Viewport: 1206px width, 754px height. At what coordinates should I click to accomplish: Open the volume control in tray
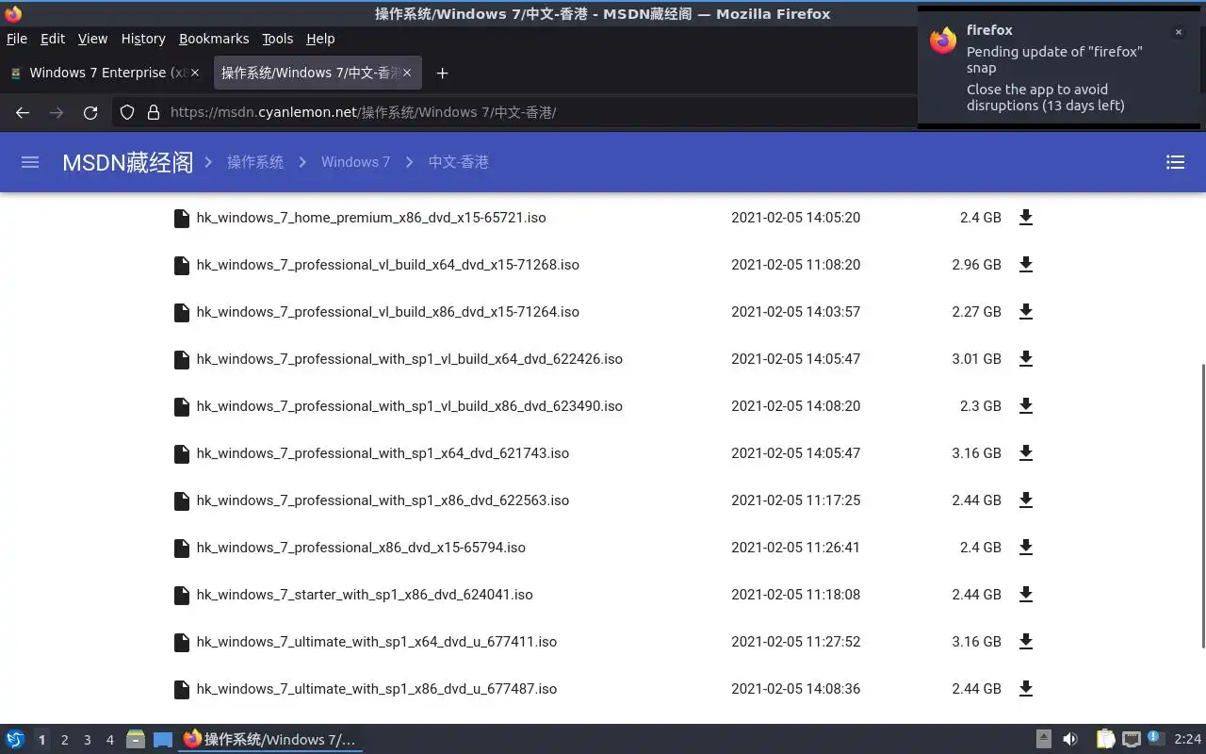coord(1070,740)
